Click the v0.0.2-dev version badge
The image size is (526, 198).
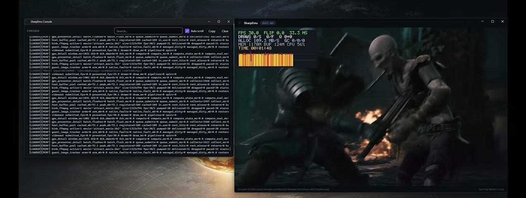click(x=268, y=23)
